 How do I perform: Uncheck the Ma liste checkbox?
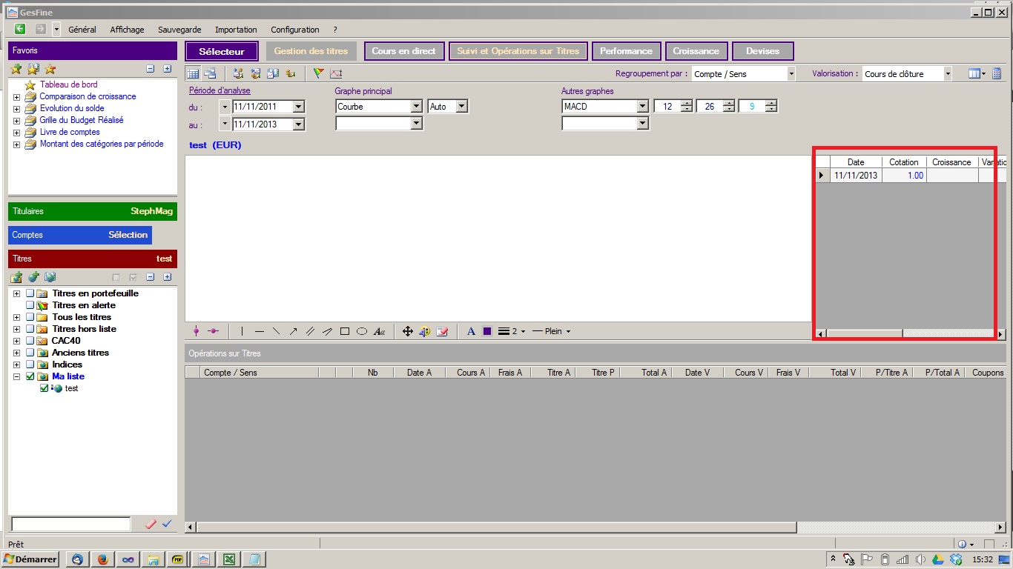click(30, 376)
